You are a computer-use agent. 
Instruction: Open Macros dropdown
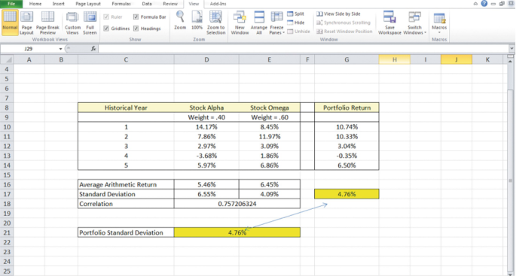pyautogui.click(x=439, y=23)
